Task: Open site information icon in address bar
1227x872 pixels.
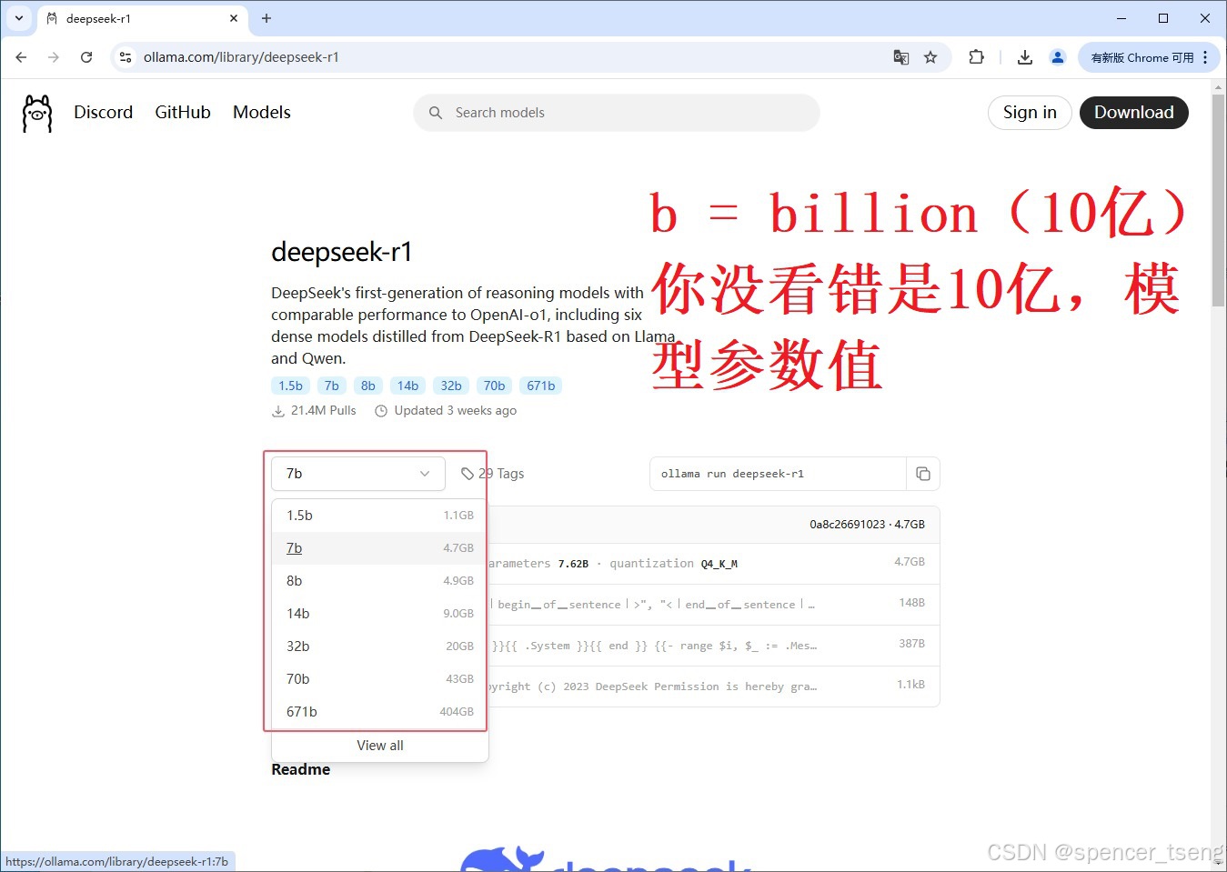Action: pos(126,57)
